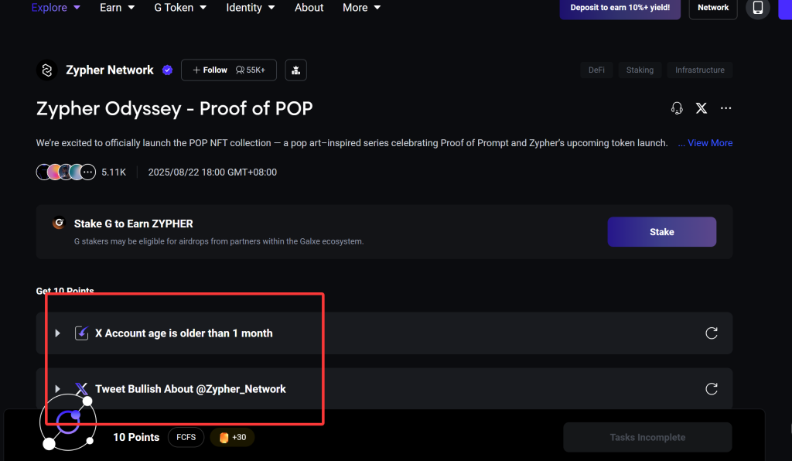Click the 55K+ followers count

coord(251,70)
